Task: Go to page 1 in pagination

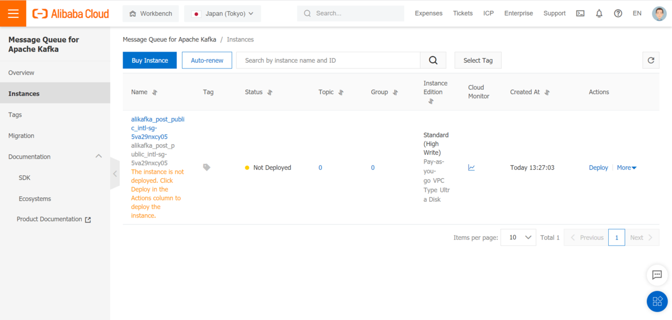Action: coord(617,238)
